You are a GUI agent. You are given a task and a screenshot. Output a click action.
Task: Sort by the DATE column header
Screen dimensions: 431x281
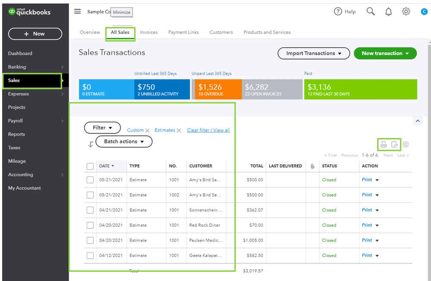pos(107,166)
